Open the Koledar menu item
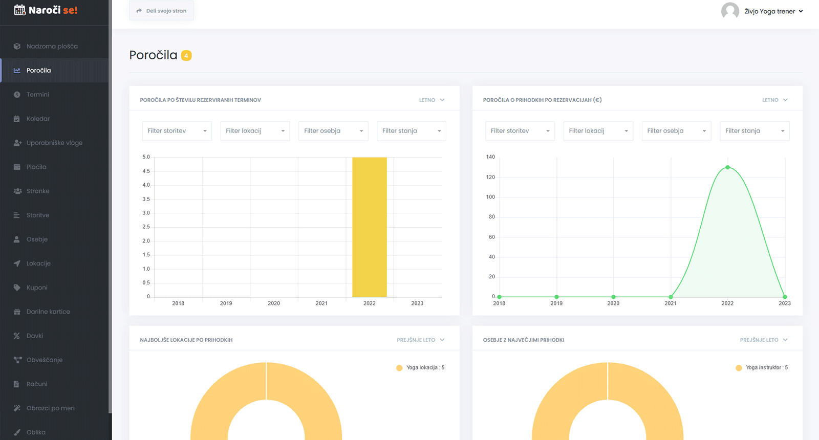Viewport: 819px width, 440px height. pyautogui.click(x=55, y=119)
